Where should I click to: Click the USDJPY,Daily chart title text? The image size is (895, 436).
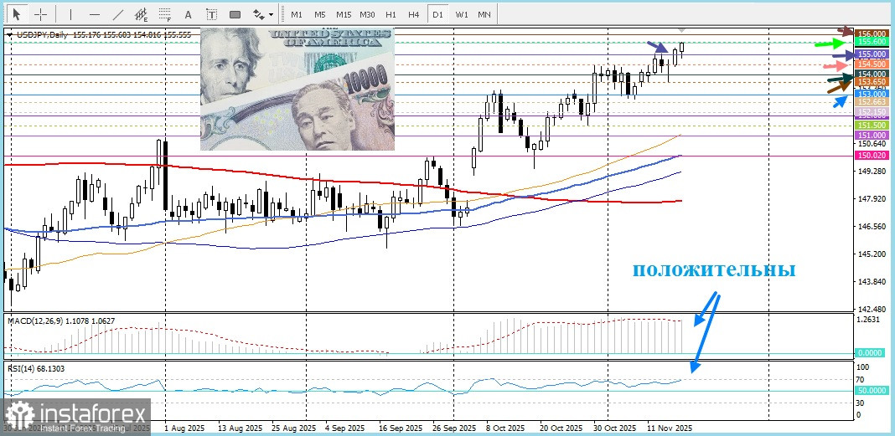coord(42,35)
